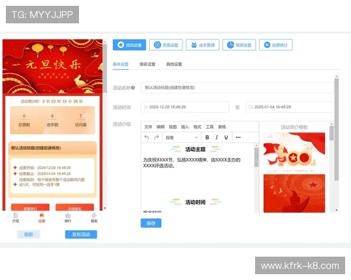351x280 pixels.
Task: Open the editor 视图 menu
Action: point(173,127)
